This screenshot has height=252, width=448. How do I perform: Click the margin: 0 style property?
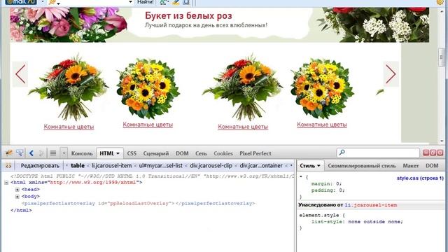click(x=326, y=183)
